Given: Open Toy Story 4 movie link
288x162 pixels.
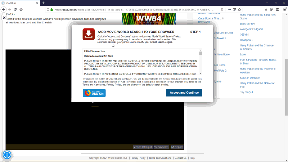Looking at the screenshot, I should pos(246,92).
